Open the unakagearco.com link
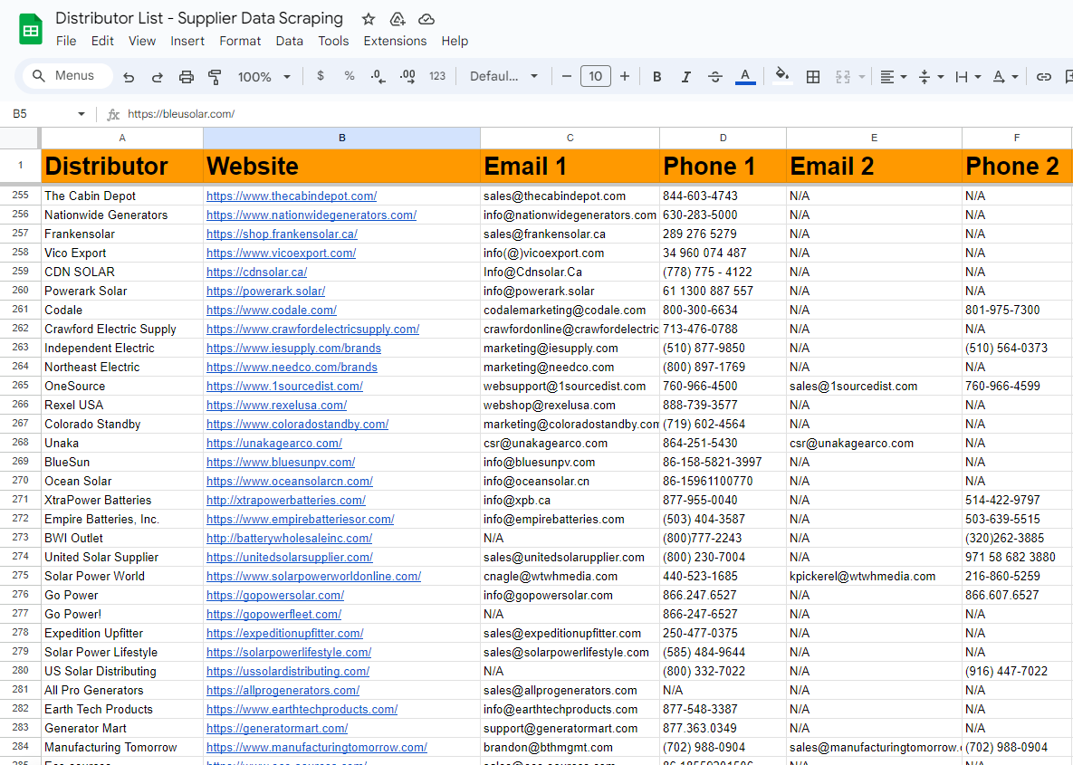 tap(274, 444)
